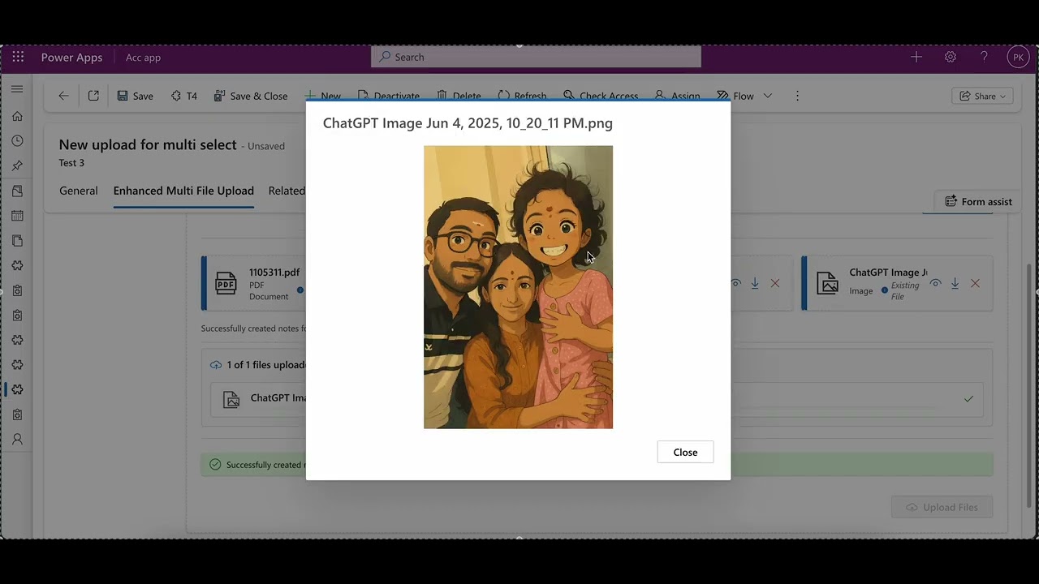Screen dimensions: 1039x584
Task: Close the image preview dialog
Action: [x=685, y=453]
